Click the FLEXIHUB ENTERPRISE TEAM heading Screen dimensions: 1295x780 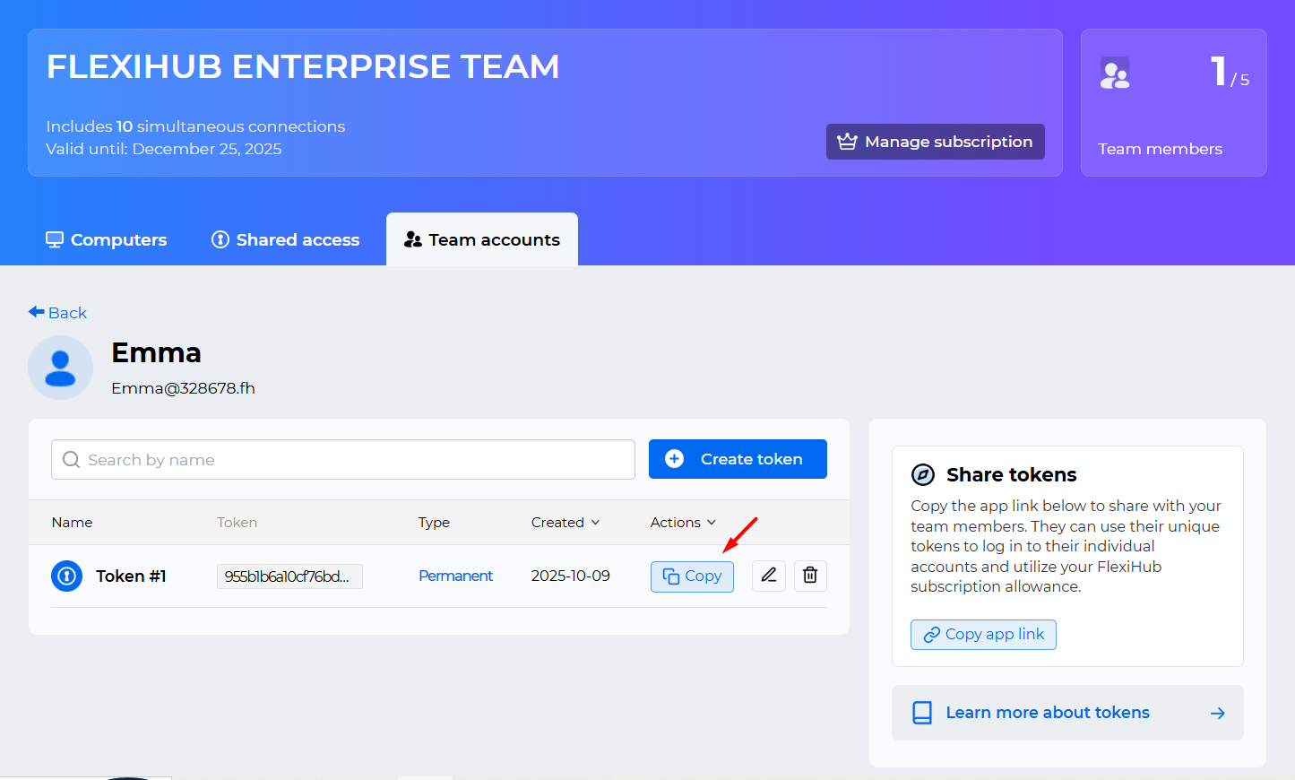[303, 66]
